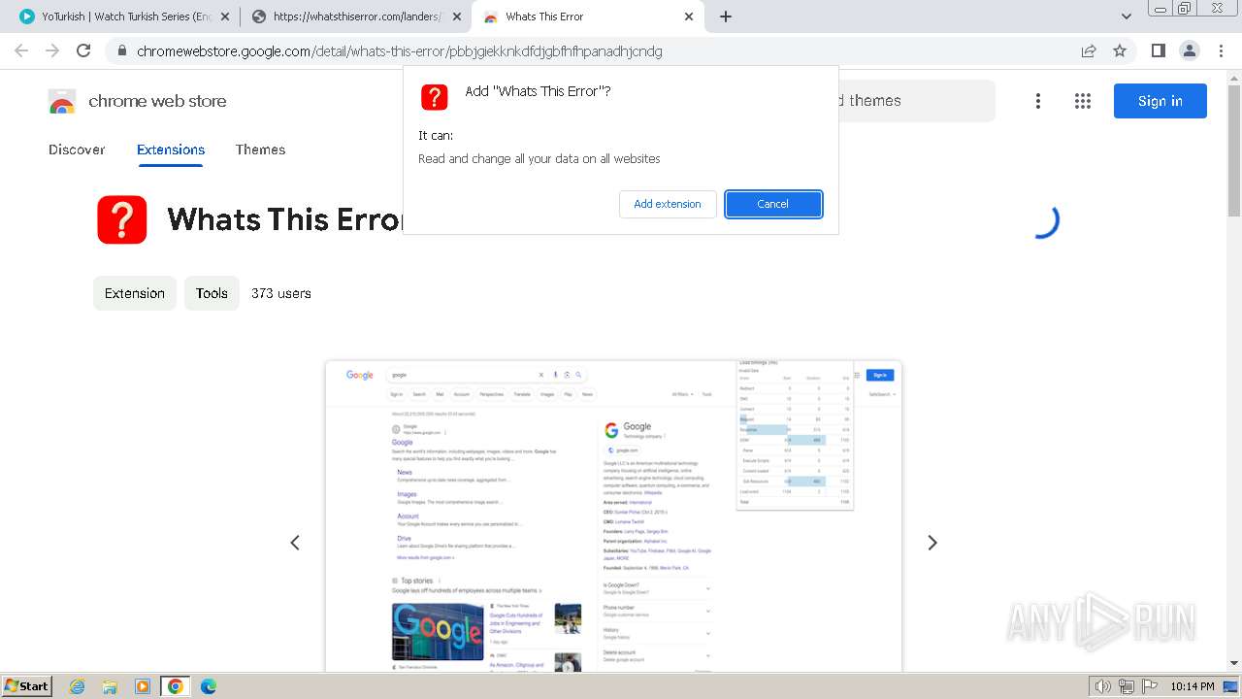Click the Chrome taskbar icon

click(176, 686)
